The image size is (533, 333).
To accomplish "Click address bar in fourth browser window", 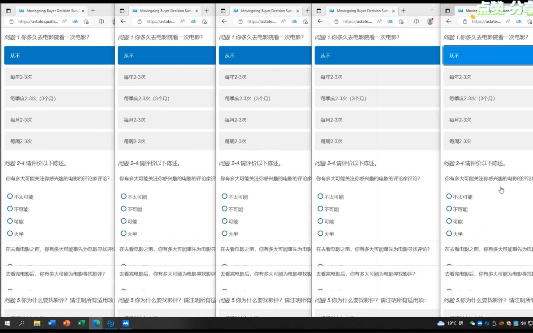I will click(x=357, y=21).
